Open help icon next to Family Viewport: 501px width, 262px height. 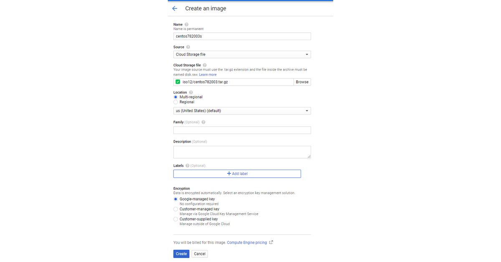coord(203,122)
